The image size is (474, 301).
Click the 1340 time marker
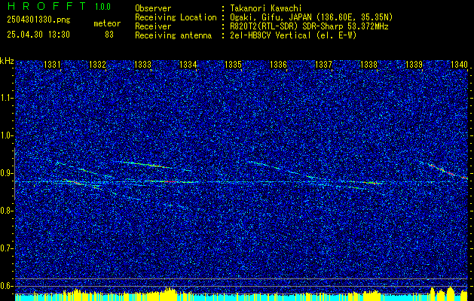pos(459,64)
